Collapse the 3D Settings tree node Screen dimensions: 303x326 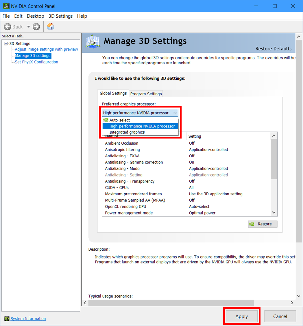pyautogui.click(x=6, y=43)
